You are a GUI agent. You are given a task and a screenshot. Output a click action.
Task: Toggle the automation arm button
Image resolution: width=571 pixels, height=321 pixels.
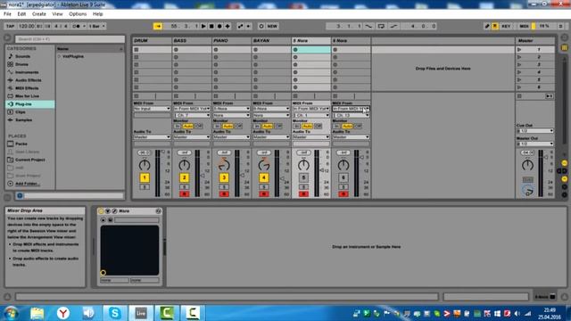[x=240, y=26]
